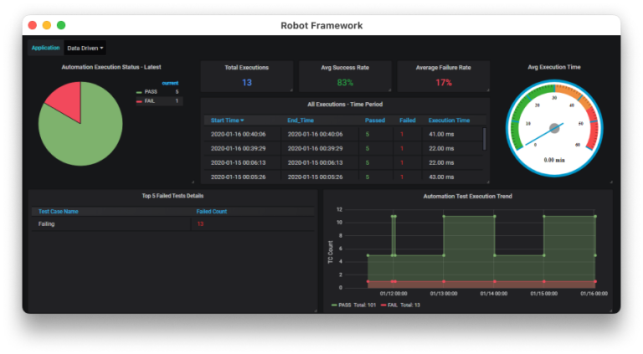Image resolution: width=643 pixels, height=354 pixels.
Task: Click the current legend column header
Action: (x=170, y=83)
